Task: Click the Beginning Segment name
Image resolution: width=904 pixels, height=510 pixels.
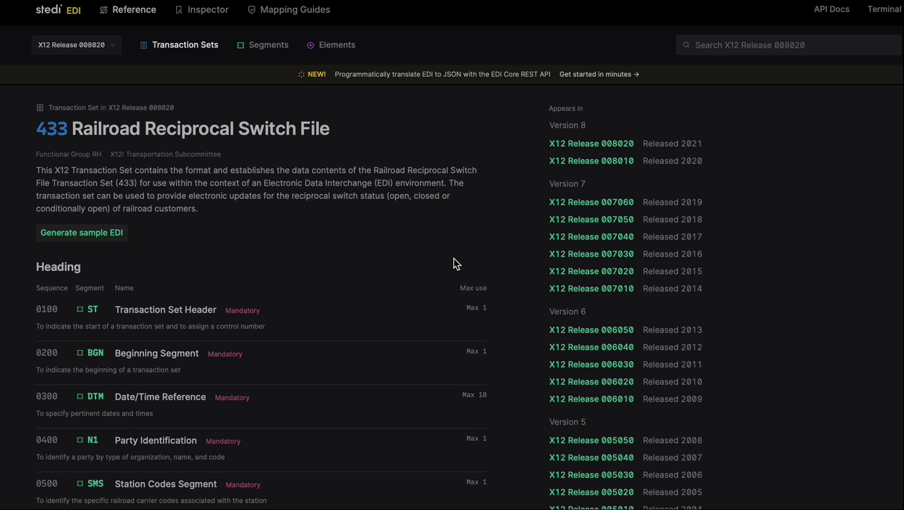Action: tap(157, 353)
